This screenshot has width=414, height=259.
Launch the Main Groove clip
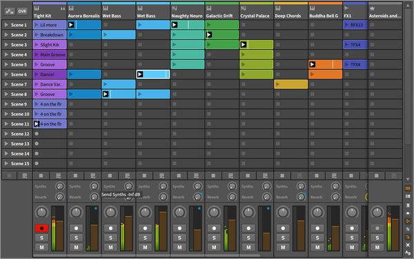[x=37, y=55]
